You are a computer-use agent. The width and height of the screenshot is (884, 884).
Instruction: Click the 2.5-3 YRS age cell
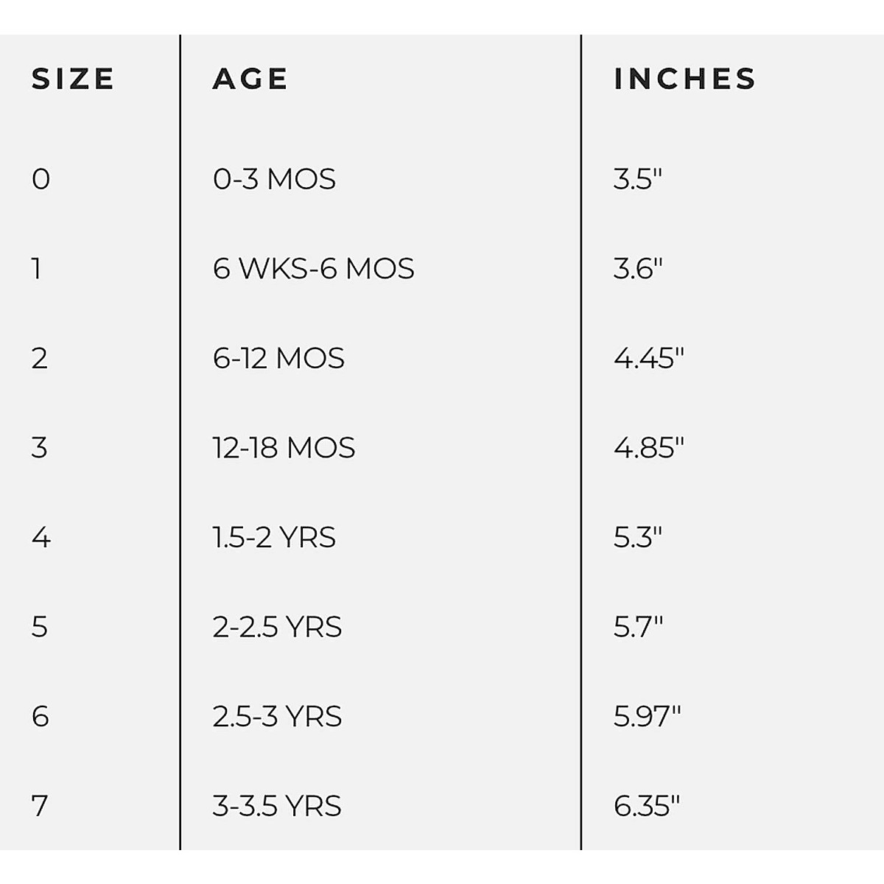[277, 717]
